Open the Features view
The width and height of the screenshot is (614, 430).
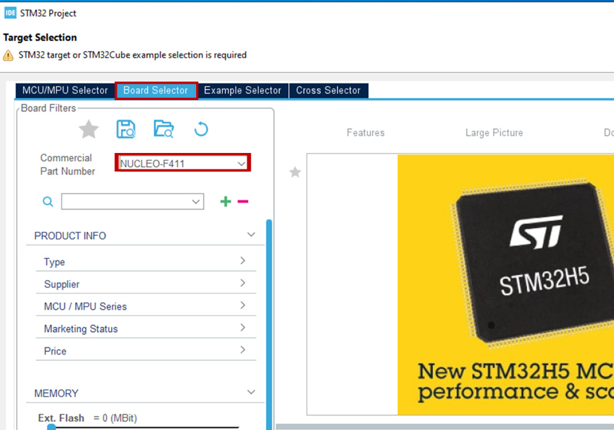coord(366,133)
